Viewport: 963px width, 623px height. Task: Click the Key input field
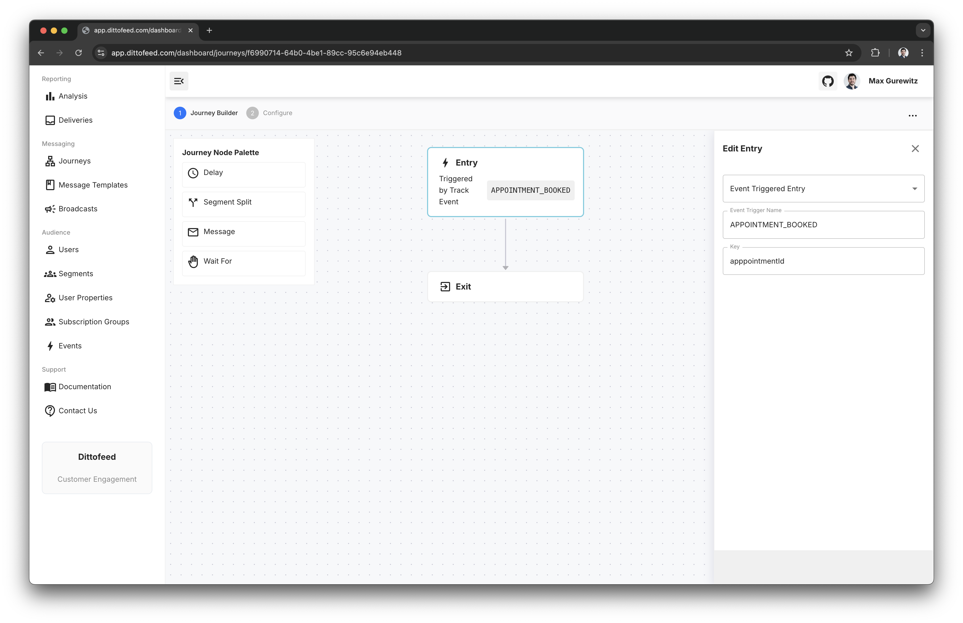(x=823, y=261)
